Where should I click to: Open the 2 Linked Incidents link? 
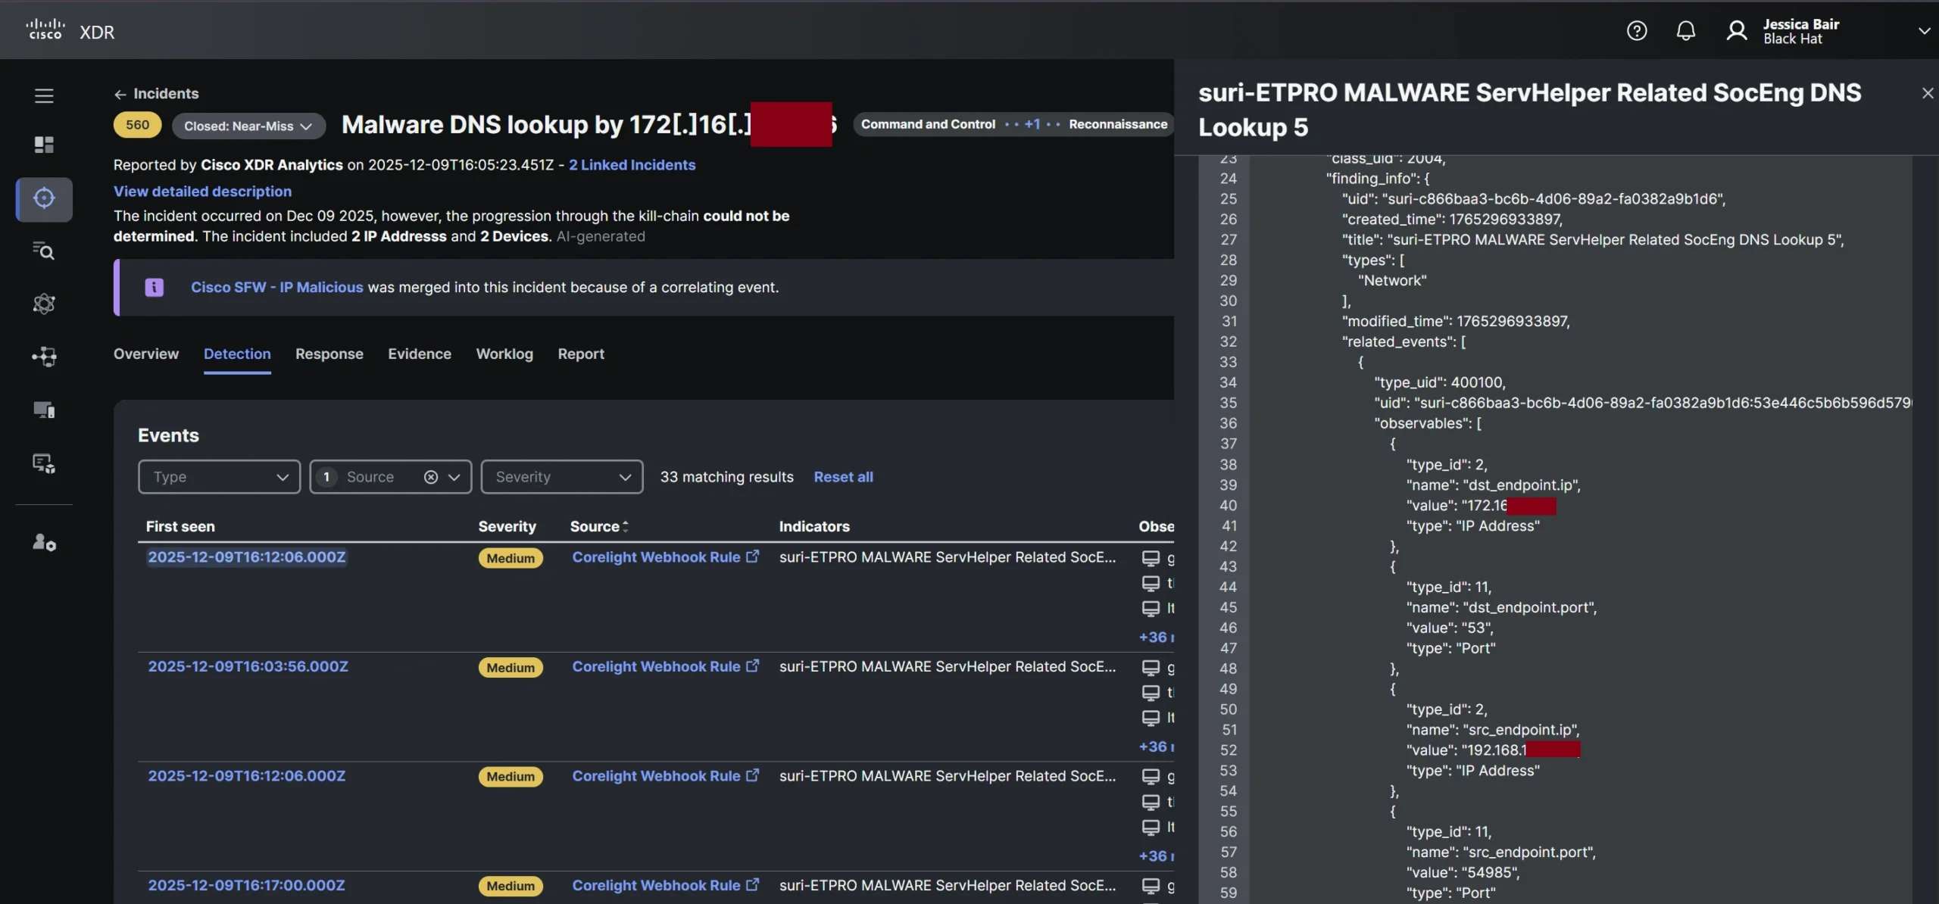pos(632,165)
